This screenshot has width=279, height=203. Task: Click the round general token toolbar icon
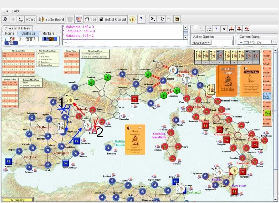pyautogui.click(x=132, y=19)
